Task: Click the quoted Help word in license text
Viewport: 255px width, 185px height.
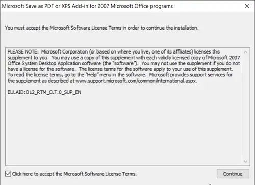Action: click(x=92, y=75)
